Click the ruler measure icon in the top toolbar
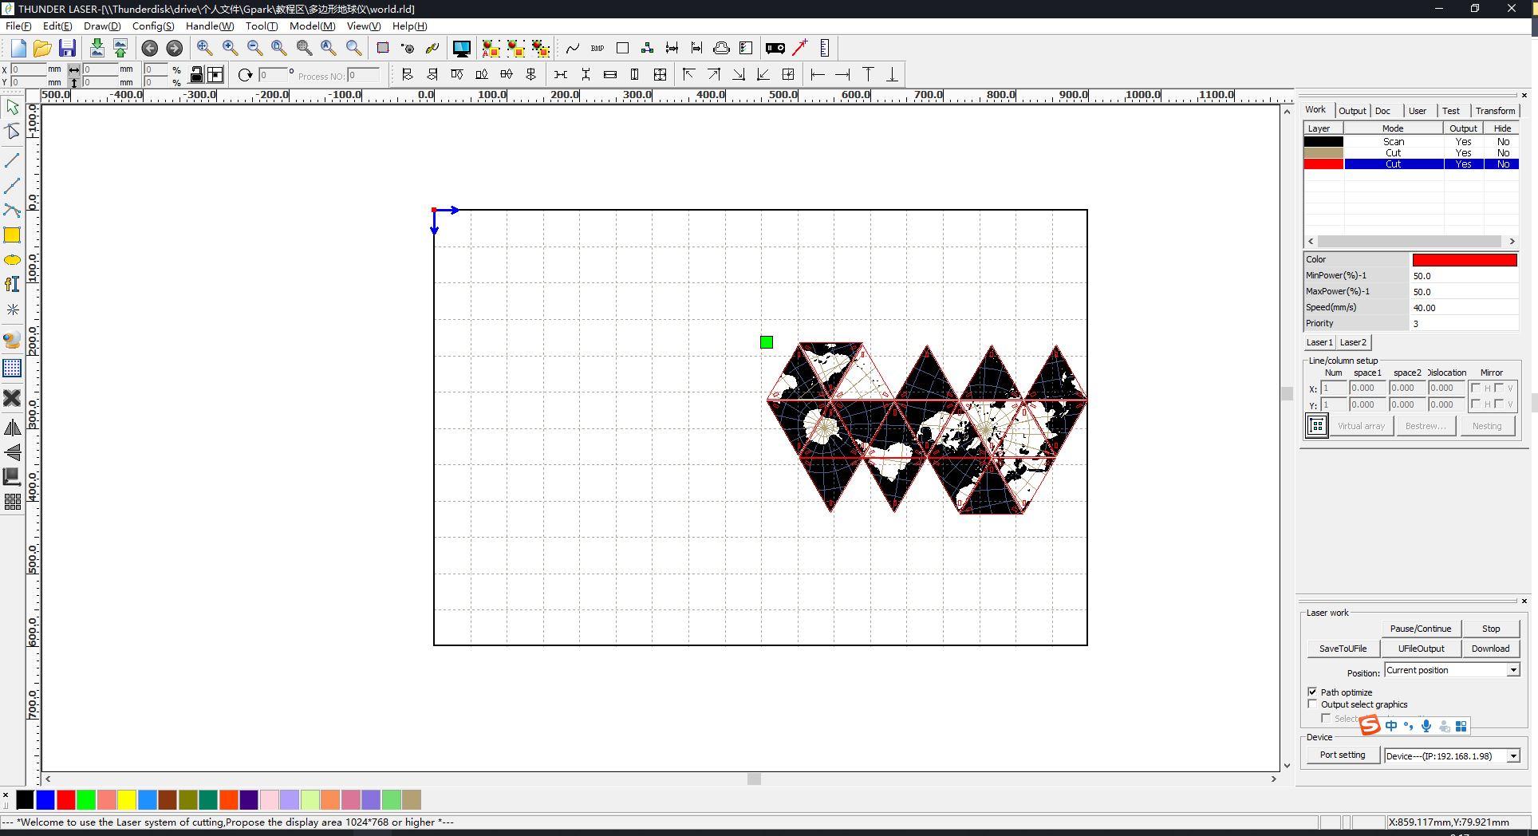The height and width of the screenshot is (836, 1538). tap(824, 48)
